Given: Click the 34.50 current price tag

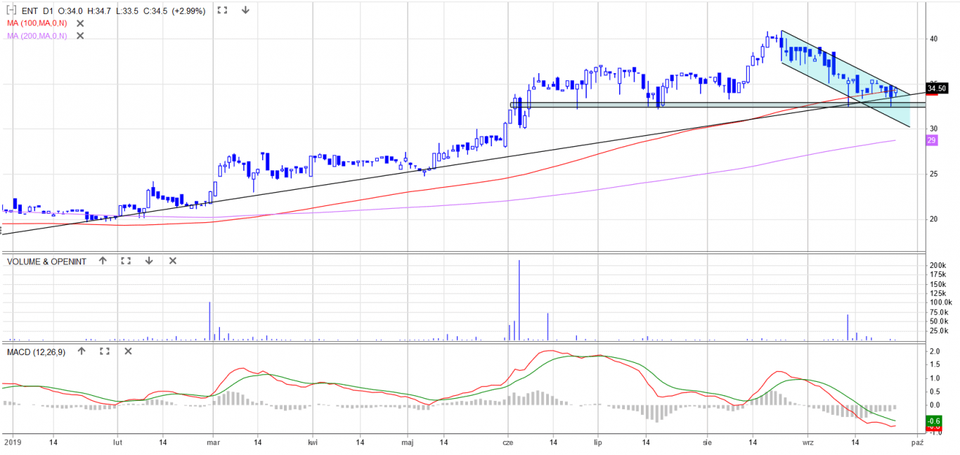Looking at the screenshot, I should [937, 89].
